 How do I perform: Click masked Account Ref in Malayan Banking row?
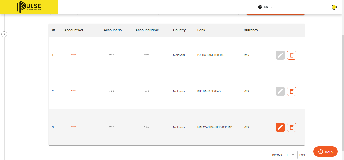coord(73,127)
